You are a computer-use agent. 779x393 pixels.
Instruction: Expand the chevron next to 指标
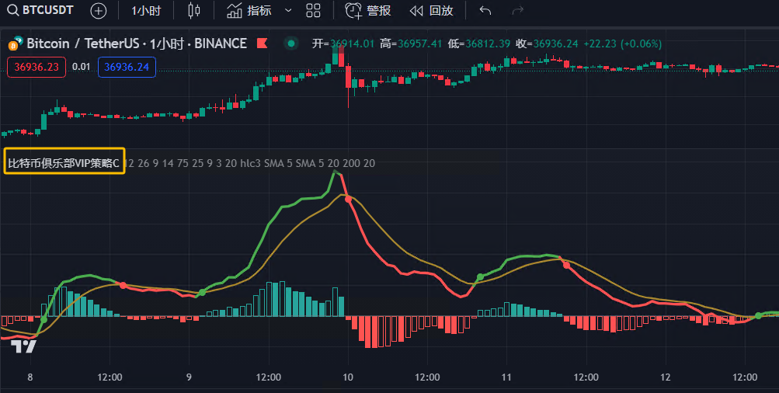[288, 11]
